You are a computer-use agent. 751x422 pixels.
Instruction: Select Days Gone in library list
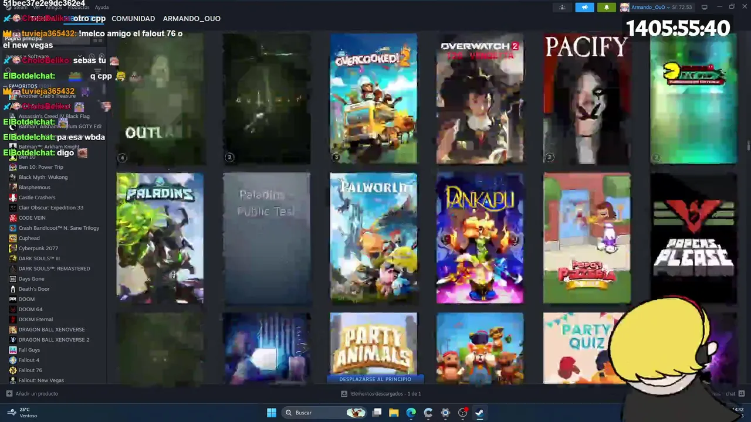[x=31, y=279]
